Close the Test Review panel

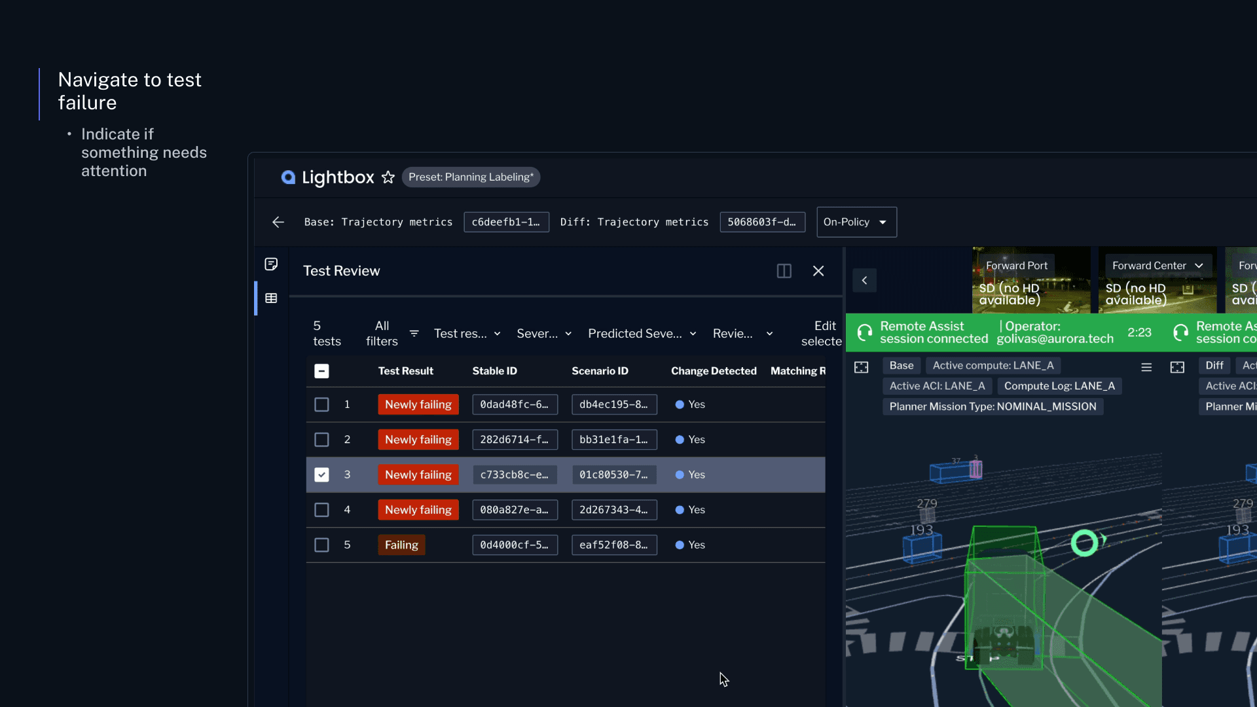pyautogui.click(x=818, y=271)
